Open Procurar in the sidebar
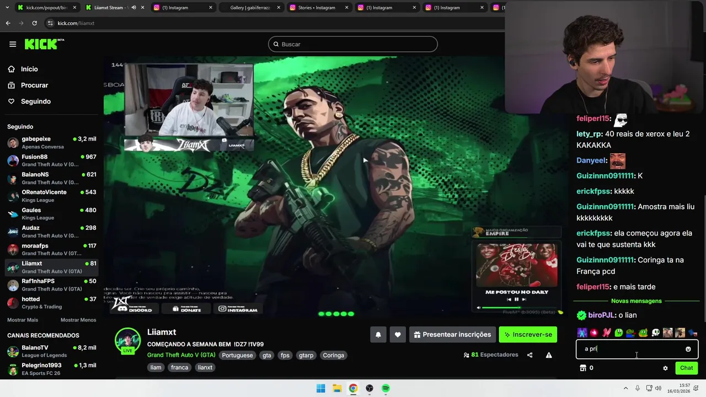706x397 pixels. [x=28, y=85]
